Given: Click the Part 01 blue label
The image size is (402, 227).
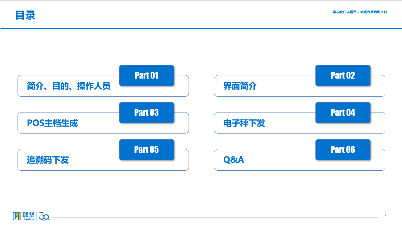Looking at the screenshot, I should click(x=146, y=75).
